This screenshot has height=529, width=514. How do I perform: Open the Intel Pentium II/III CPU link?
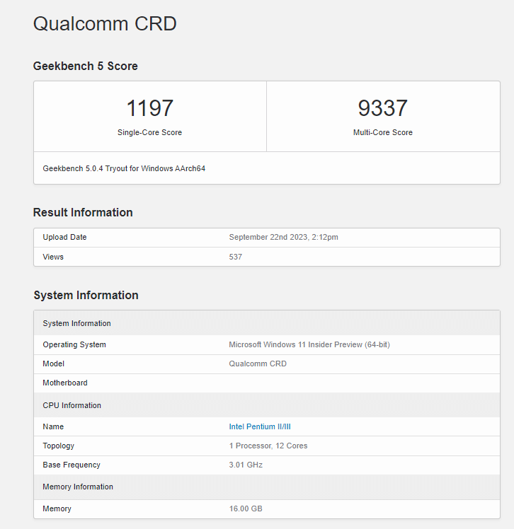(x=261, y=426)
